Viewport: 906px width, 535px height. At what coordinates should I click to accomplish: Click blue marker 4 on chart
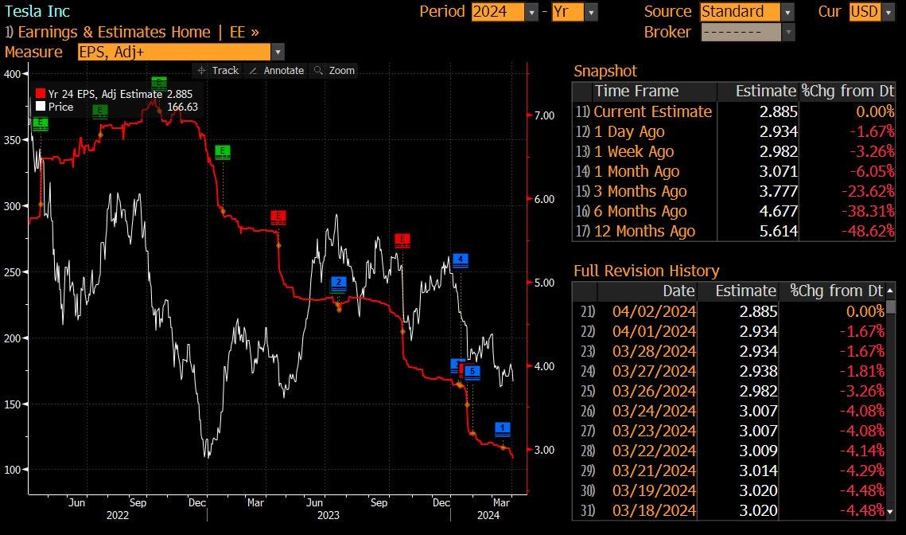[460, 260]
